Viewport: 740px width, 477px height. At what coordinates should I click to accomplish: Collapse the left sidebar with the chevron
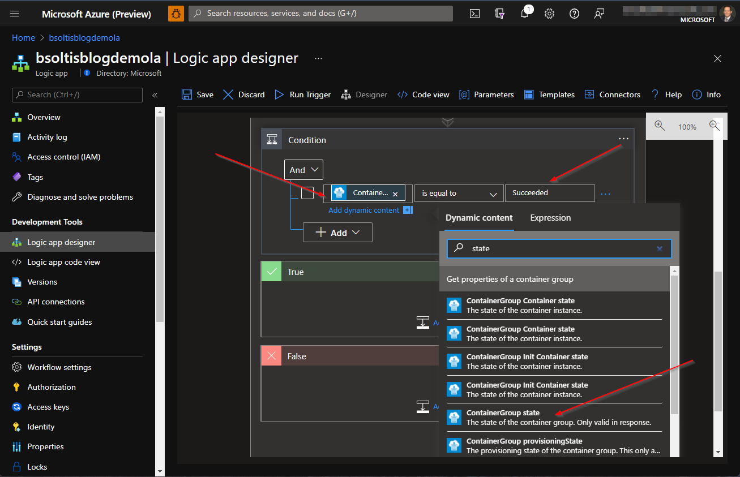click(x=155, y=95)
